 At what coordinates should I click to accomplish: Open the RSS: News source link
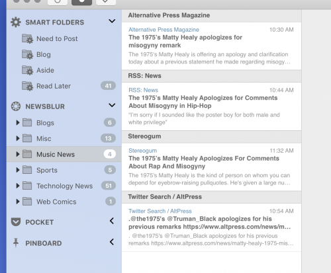click(143, 90)
